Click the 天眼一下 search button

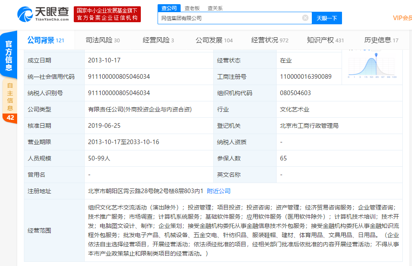tap(326, 18)
